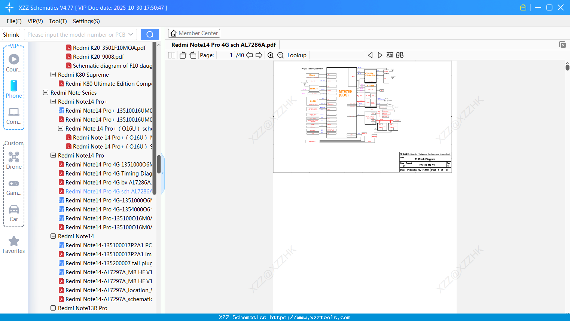
Task: Open the Courses video sidebar icon
Action: point(14,63)
